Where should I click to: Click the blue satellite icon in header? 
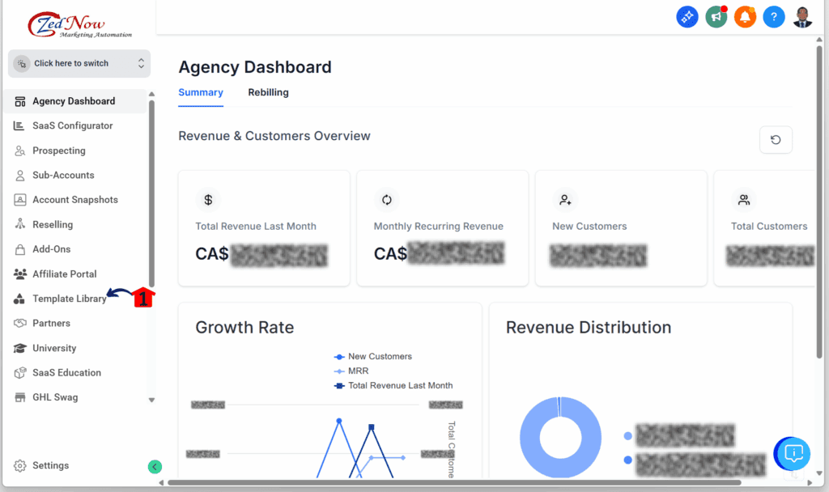tap(687, 17)
